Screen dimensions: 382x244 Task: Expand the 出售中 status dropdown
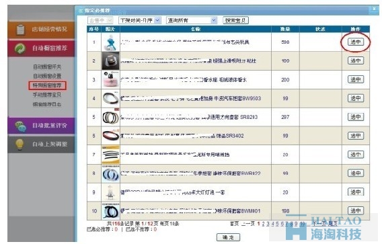coord(100,20)
